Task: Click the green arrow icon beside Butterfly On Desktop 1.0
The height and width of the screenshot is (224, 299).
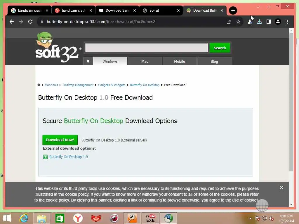Action: pyautogui.click(x=45, y=157)
